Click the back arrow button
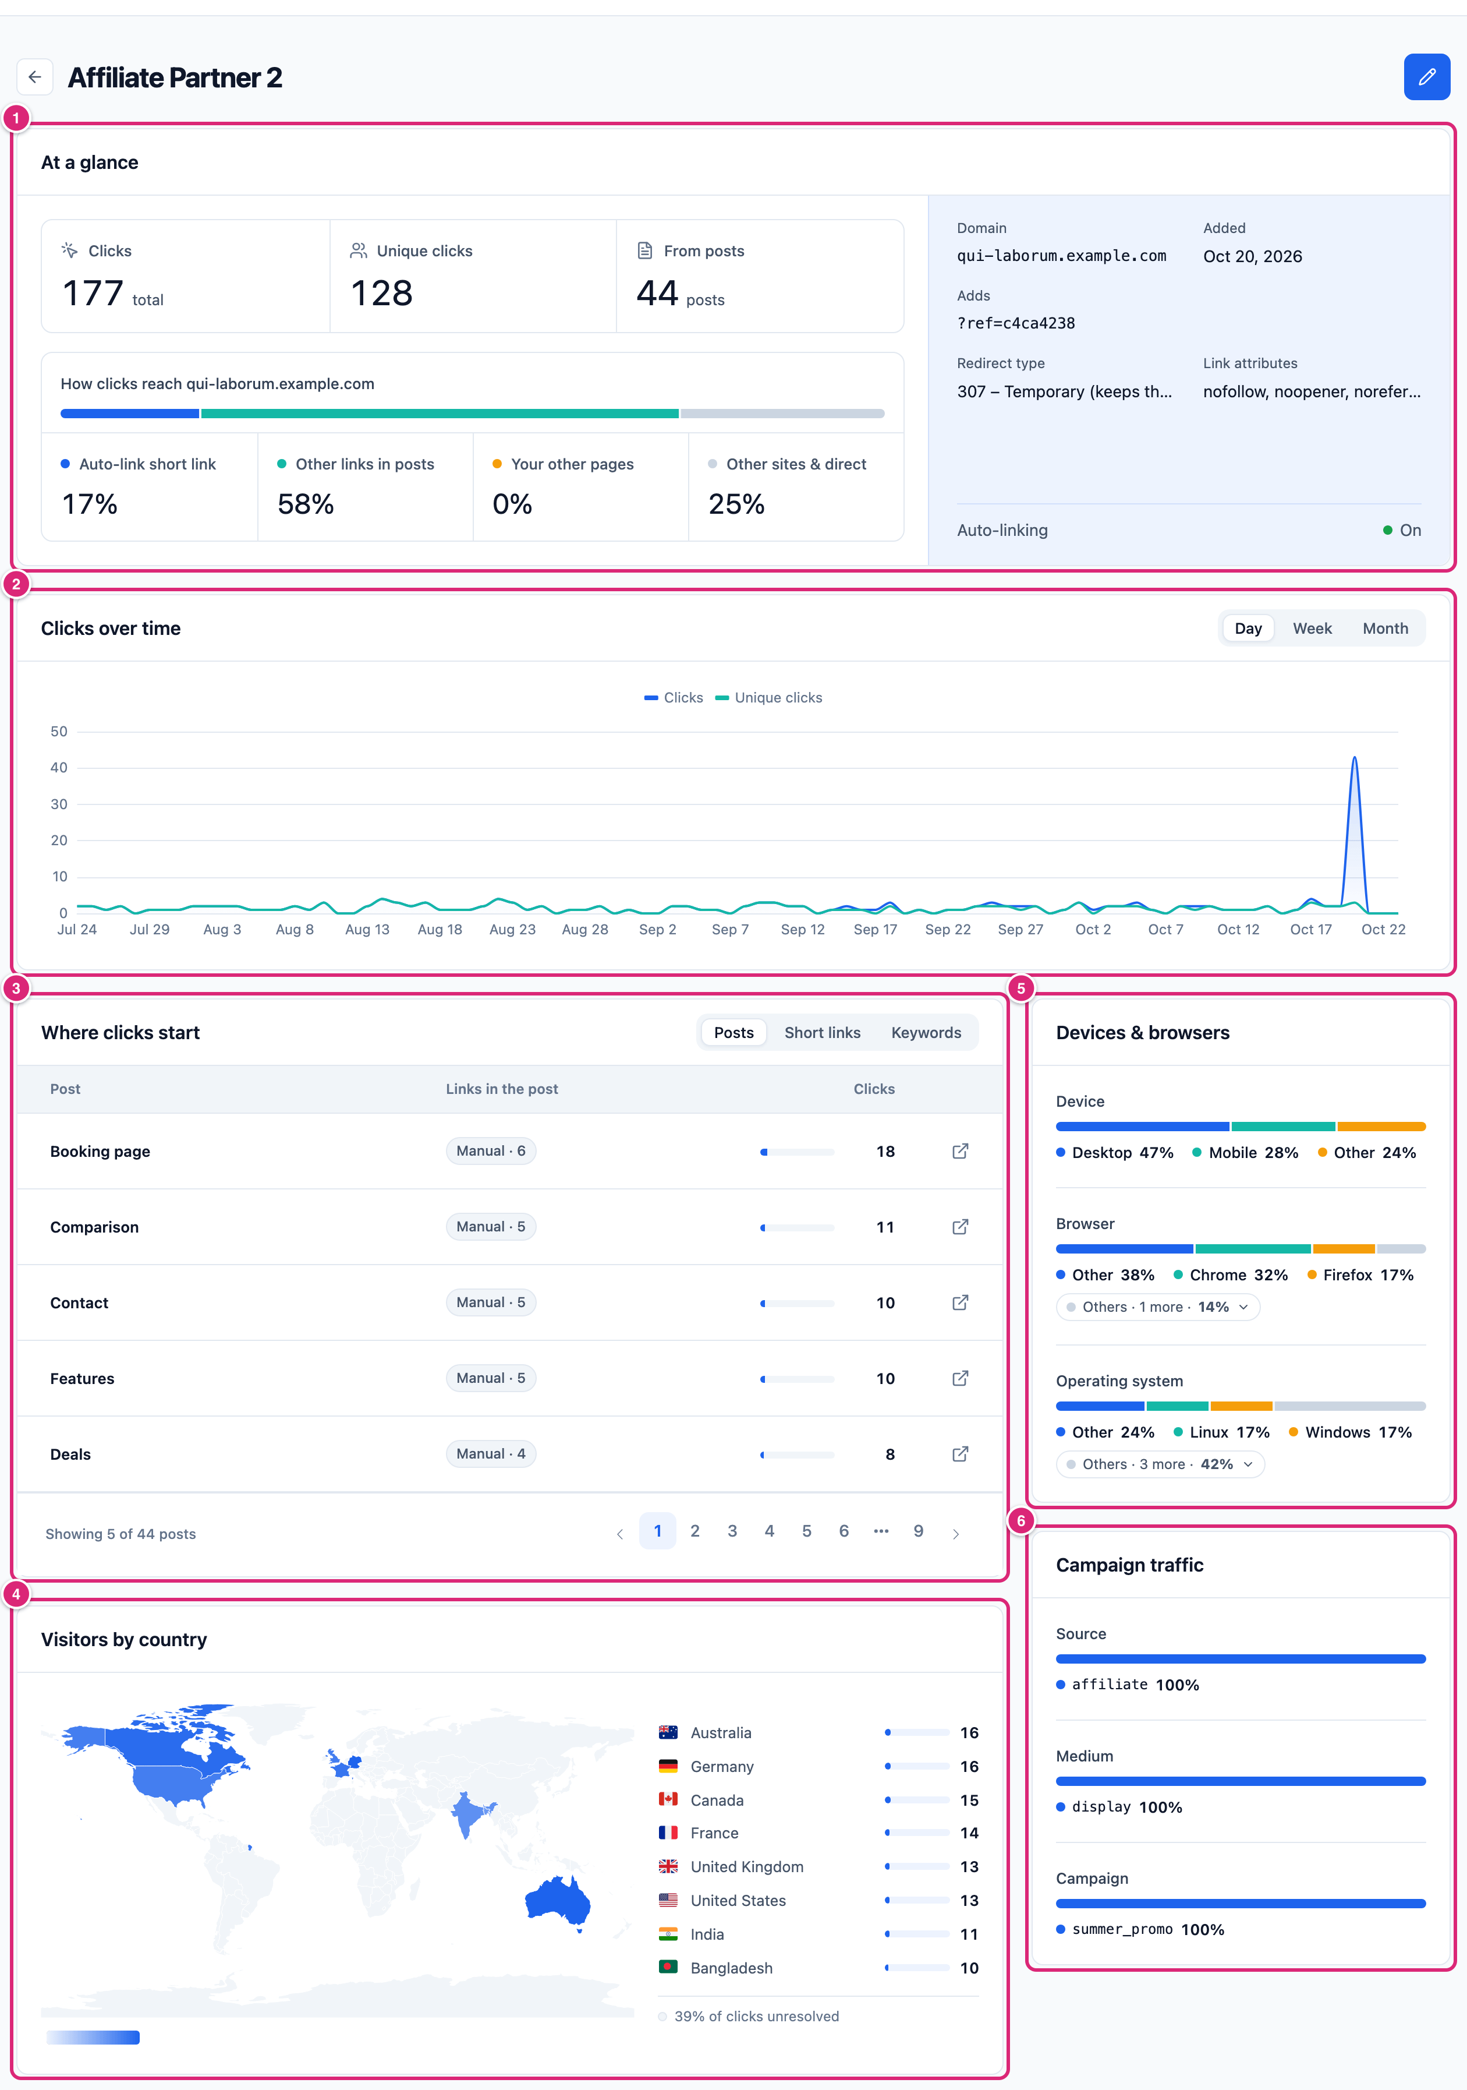 [34, 77]
